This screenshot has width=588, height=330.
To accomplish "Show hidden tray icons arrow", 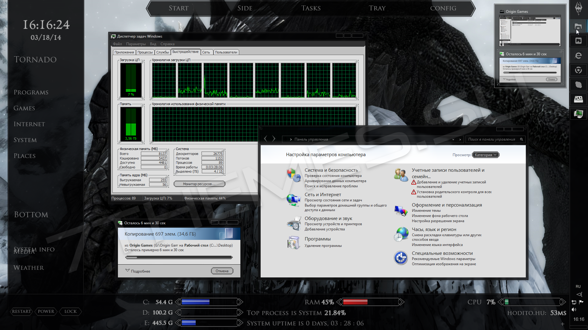I will pyautogui.click(x=579, y=295).
